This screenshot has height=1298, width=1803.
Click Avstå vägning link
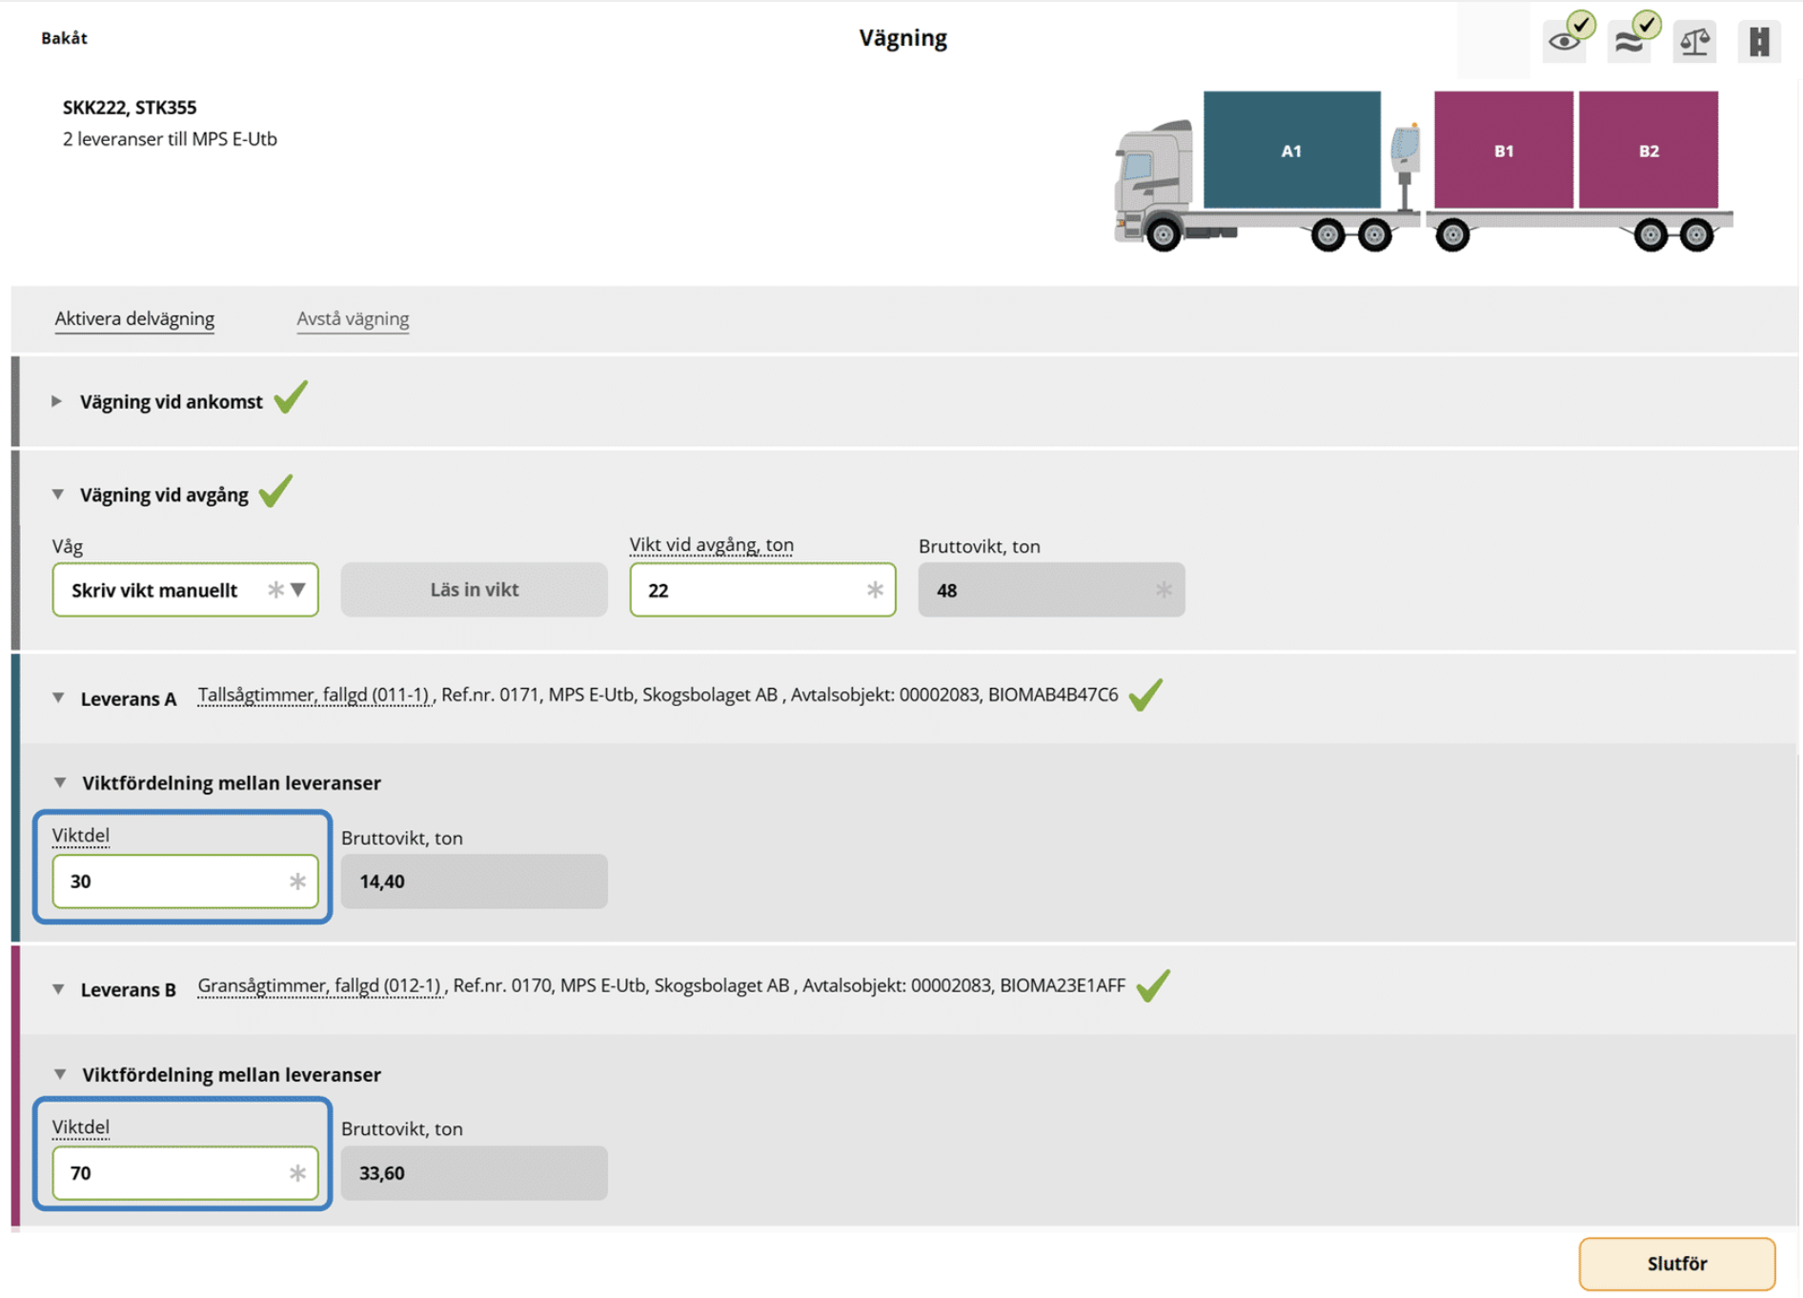(x=353, y=318)
